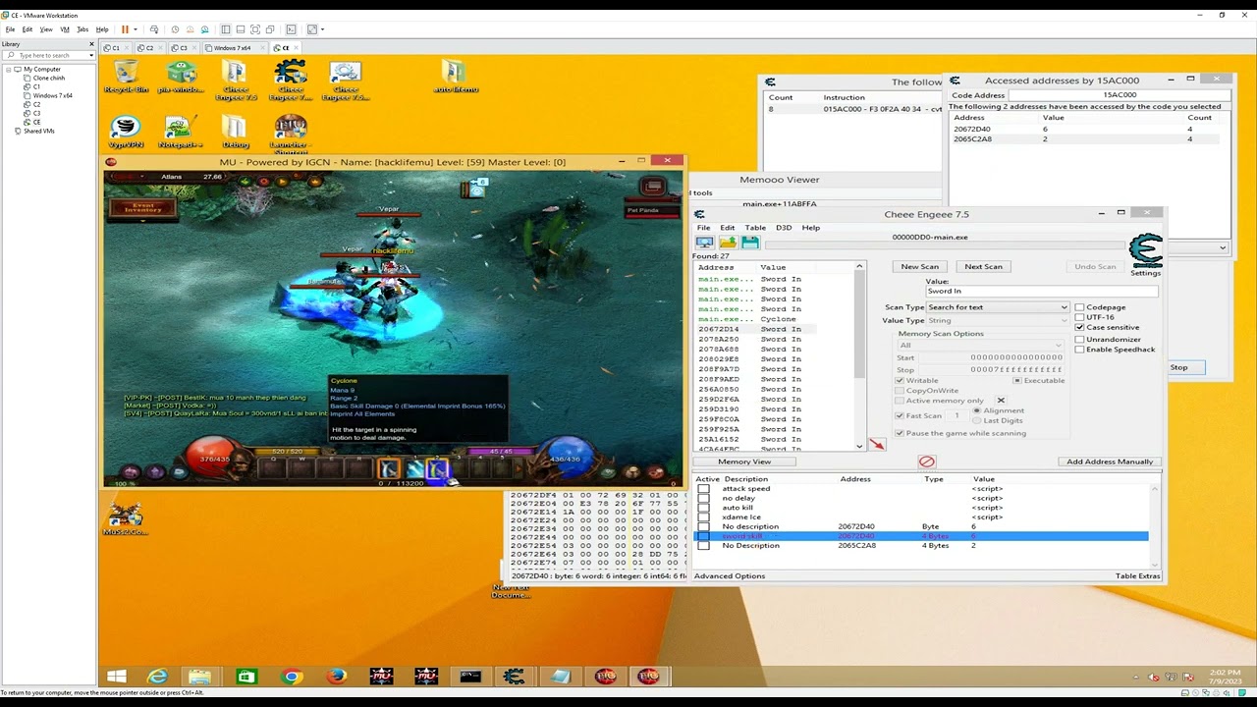Screen dimensions: 1257x707
Task: Click the Memory View button
Action: pos(744,462)
